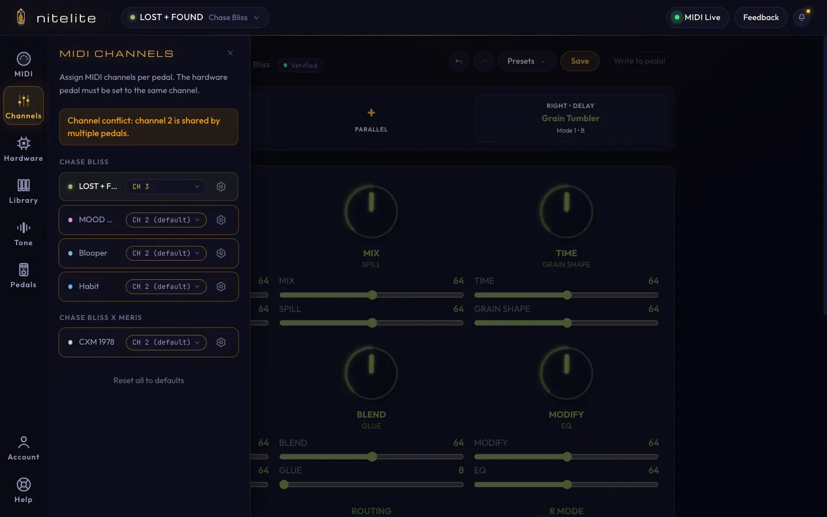The image size is (827, 517).
Task: Expand the LOST + FOUND channel dropdown
Action: click(166, 187)
